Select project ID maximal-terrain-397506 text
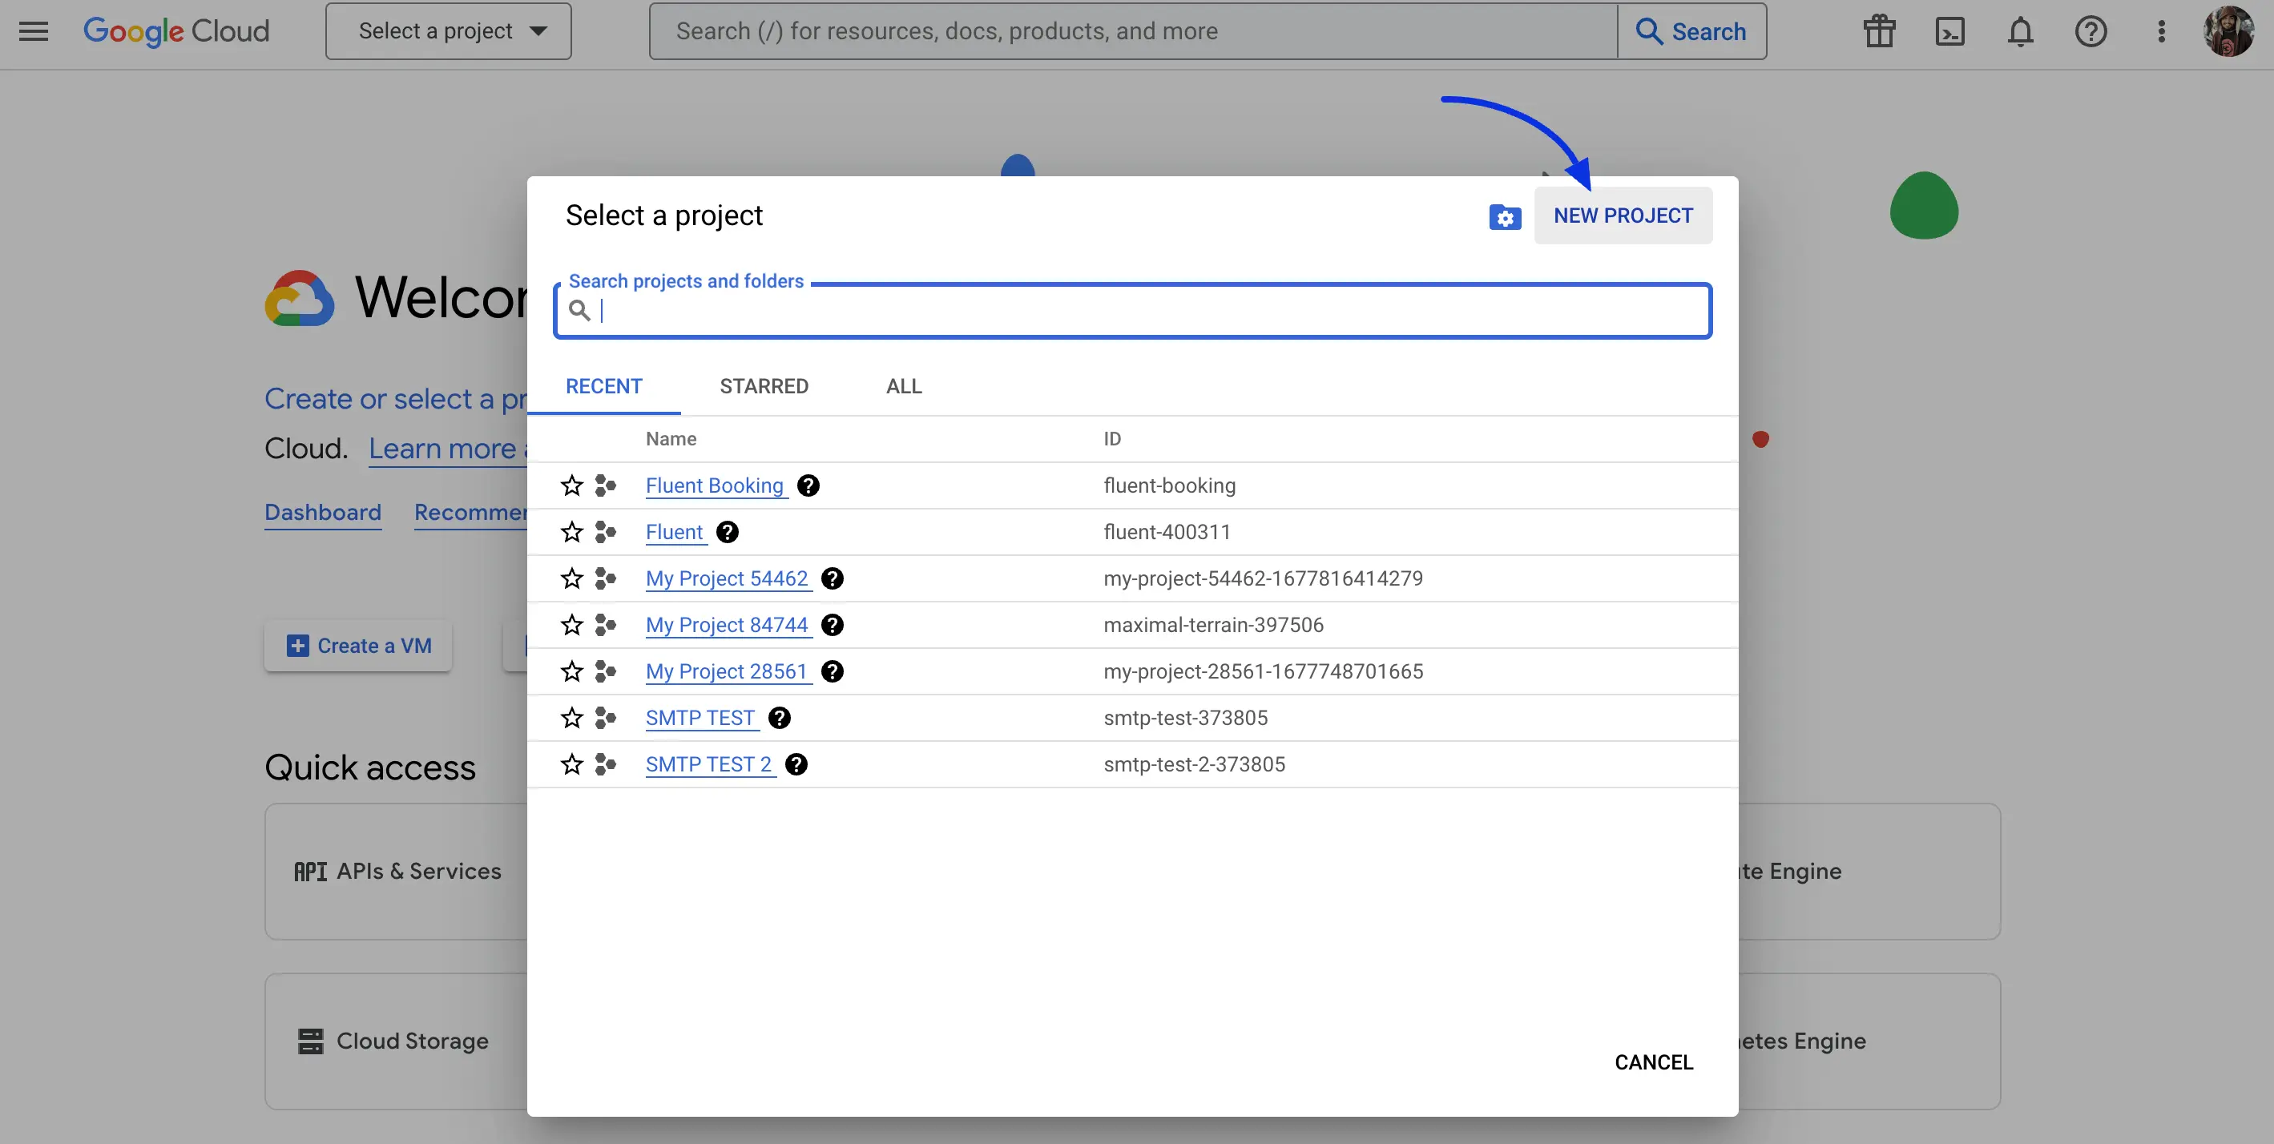Viewport: 2274px width, 1144px height. 1214,625
